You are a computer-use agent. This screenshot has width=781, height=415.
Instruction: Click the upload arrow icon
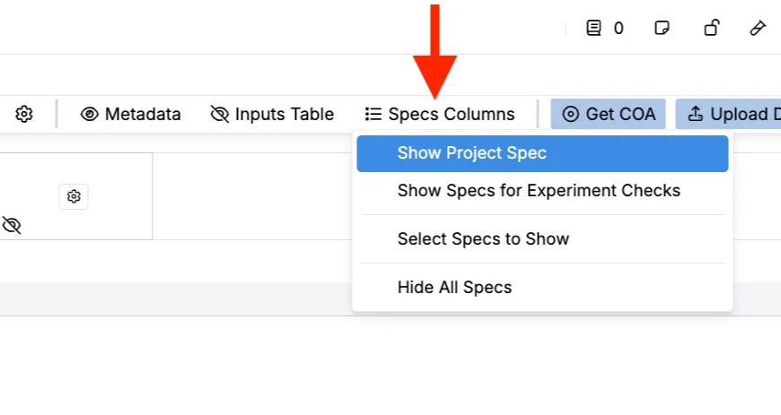pyautogui.click(x=695, y=114)
